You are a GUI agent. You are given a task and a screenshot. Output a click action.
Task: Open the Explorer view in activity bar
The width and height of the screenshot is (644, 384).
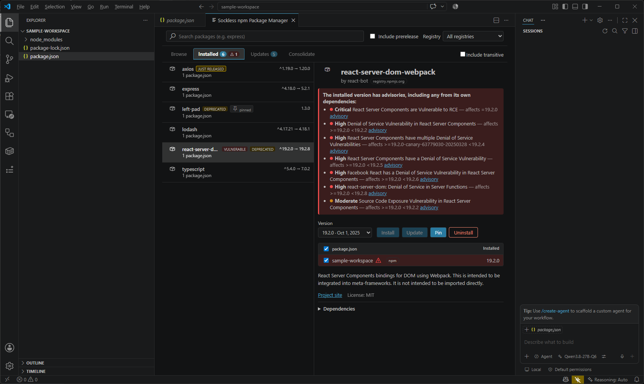[10, 23]
